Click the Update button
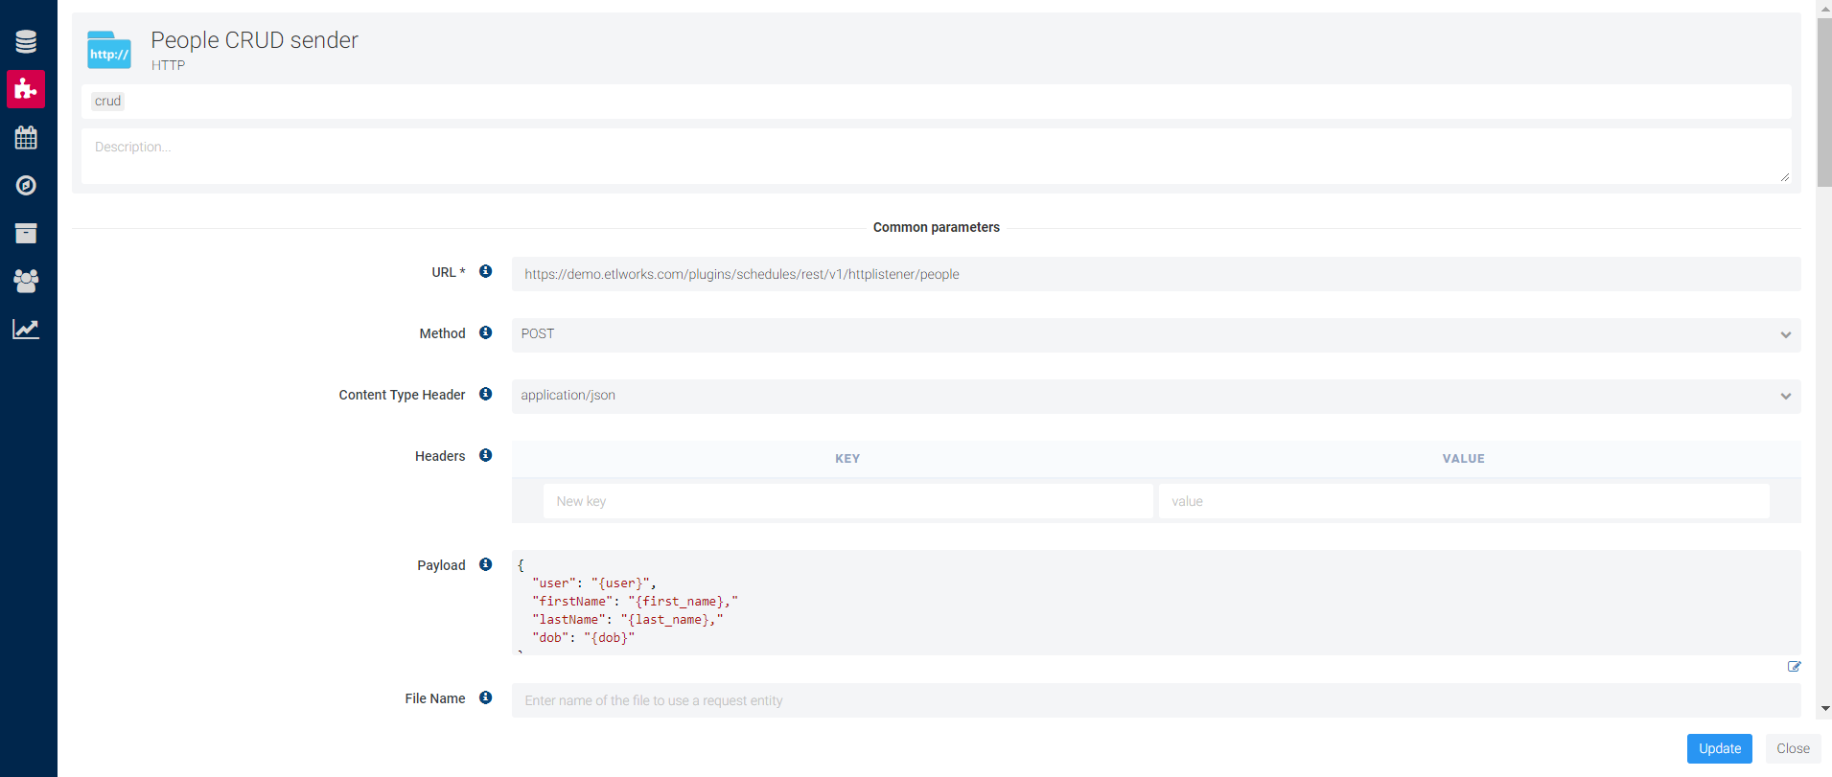 coord(1720,748)
